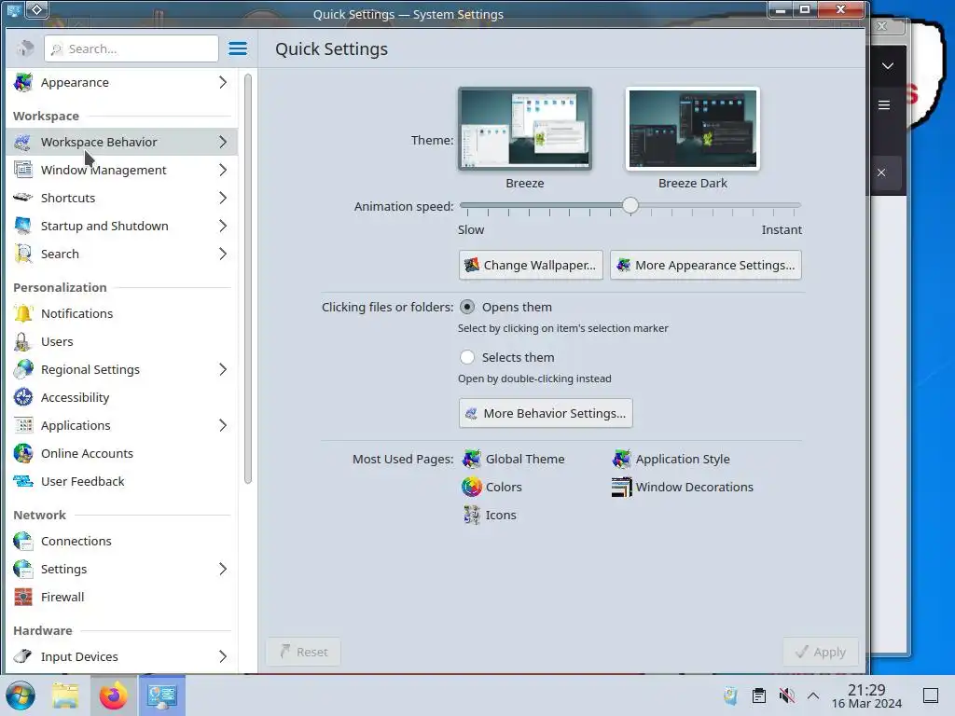Open the Notifications entry
955x716 pixels.
[x=122, y=313]
